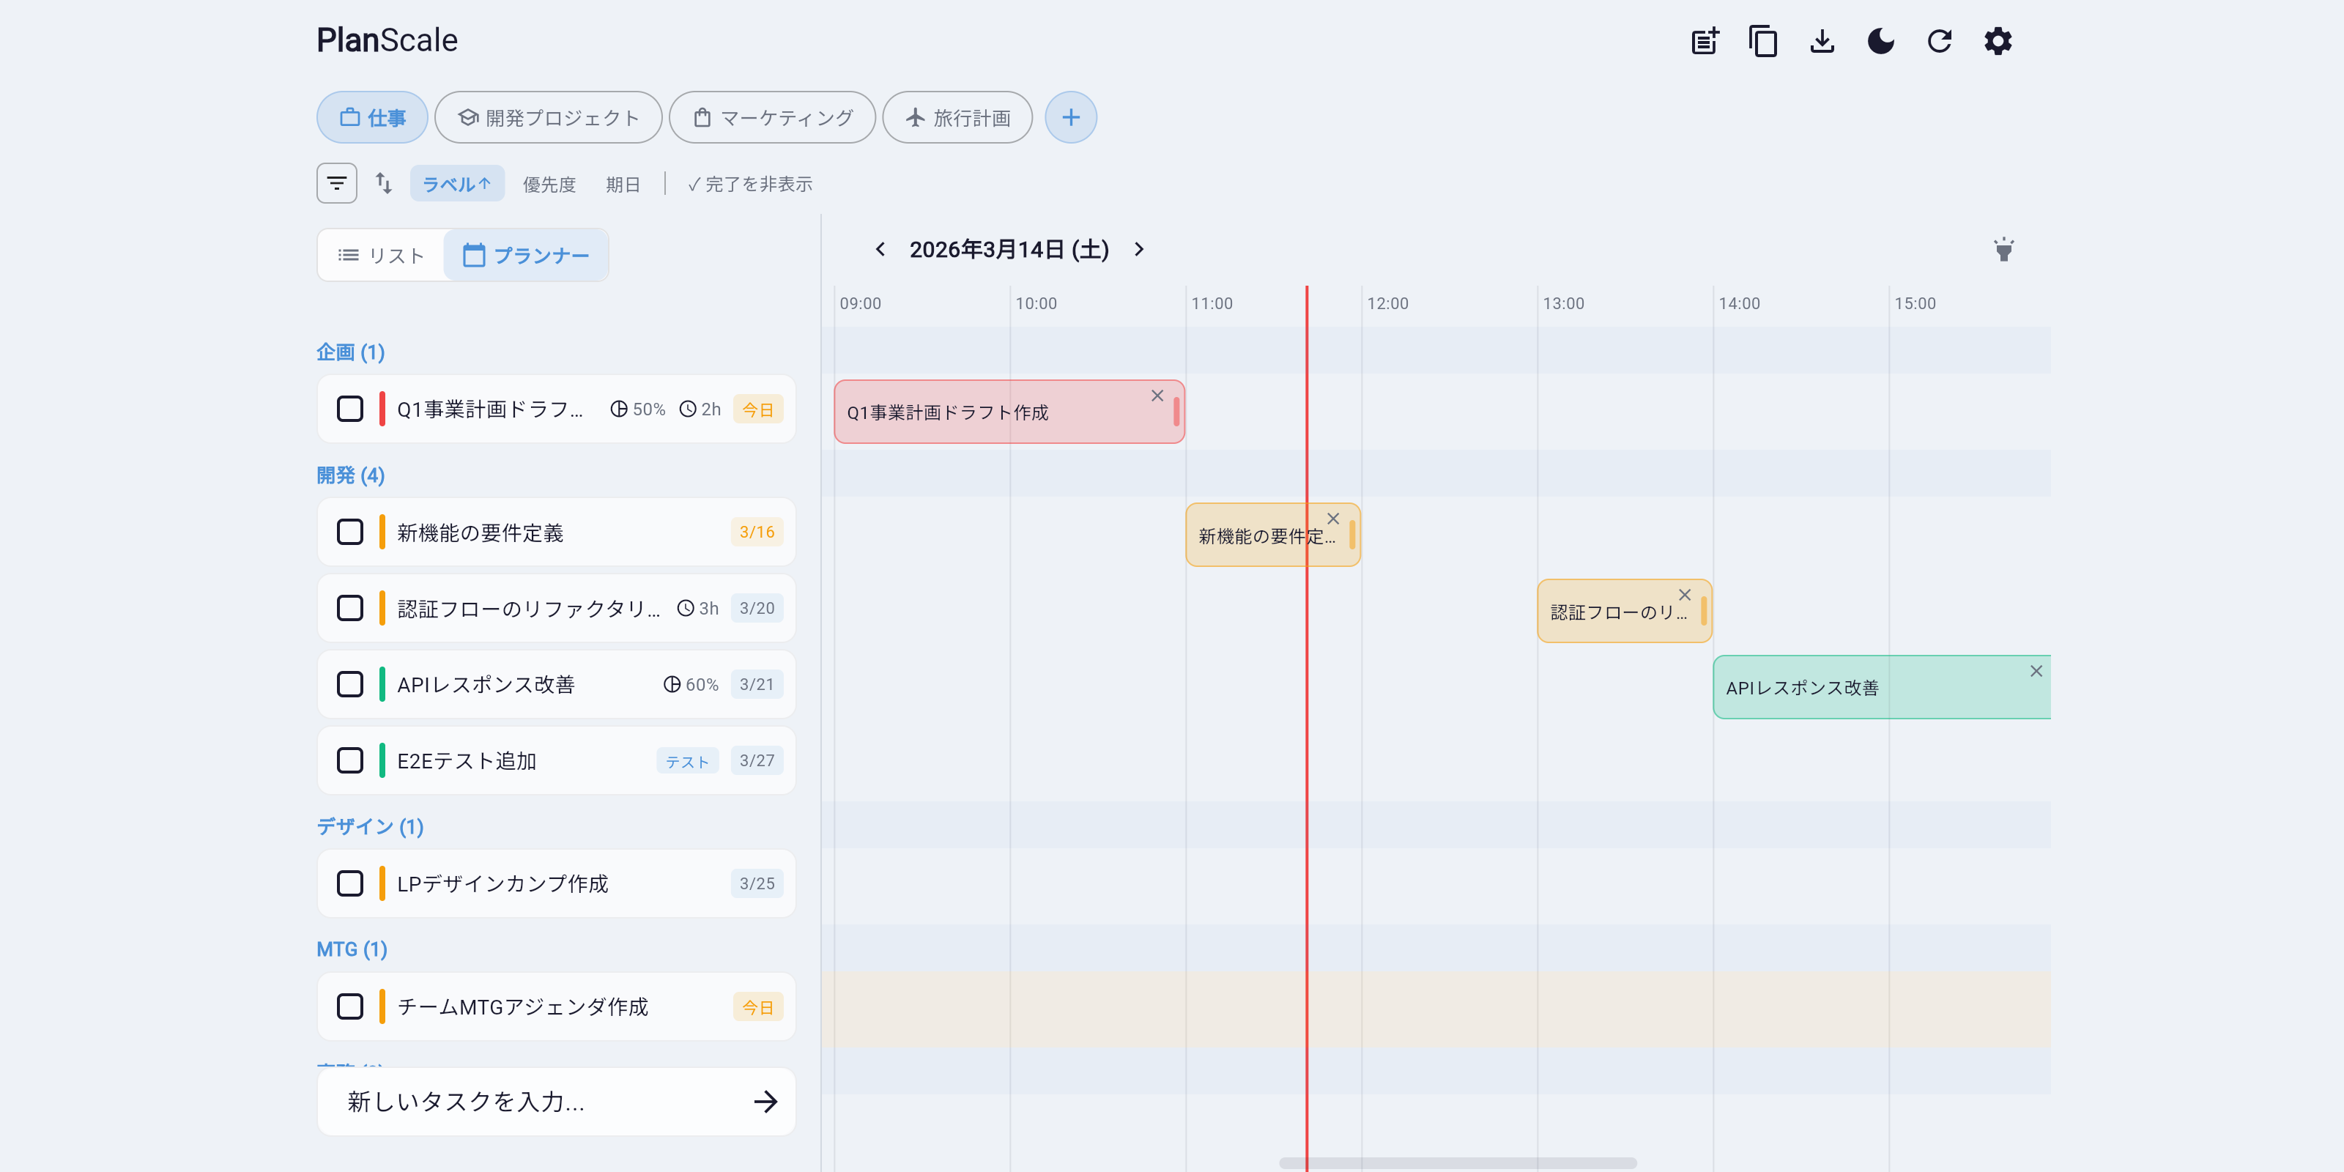
Task: Switch to リスト view tab
Action: pos(381,256)
